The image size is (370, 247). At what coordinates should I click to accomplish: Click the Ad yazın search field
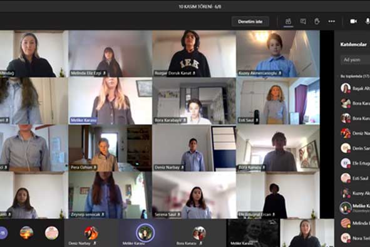pyautogui.click(x=355, y=60)
